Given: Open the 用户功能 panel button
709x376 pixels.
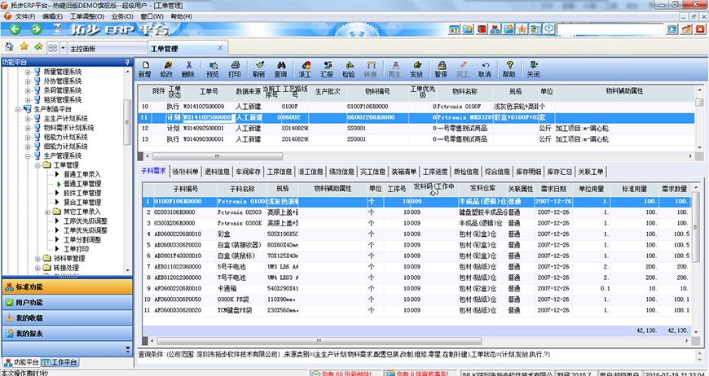Looking at the screenshot, I should click(29, 303).
